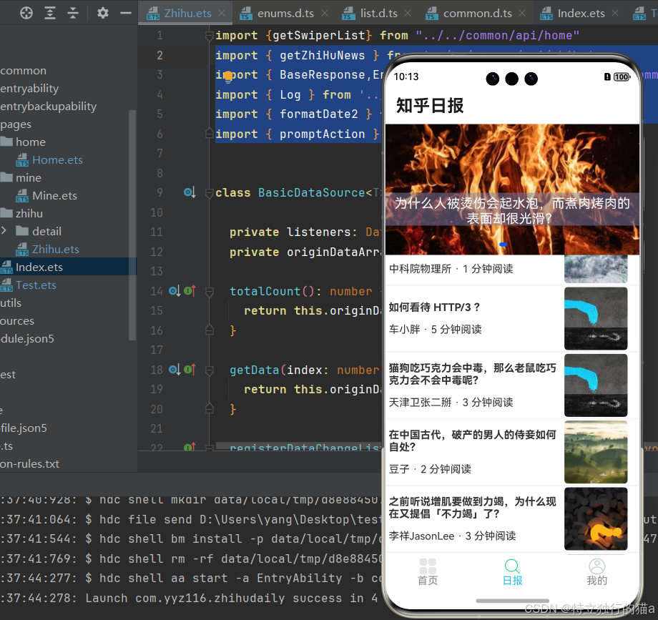This screenshot has height=620, width=658.
Task: Select the pages folder in tree
Action: pos(16,124)
